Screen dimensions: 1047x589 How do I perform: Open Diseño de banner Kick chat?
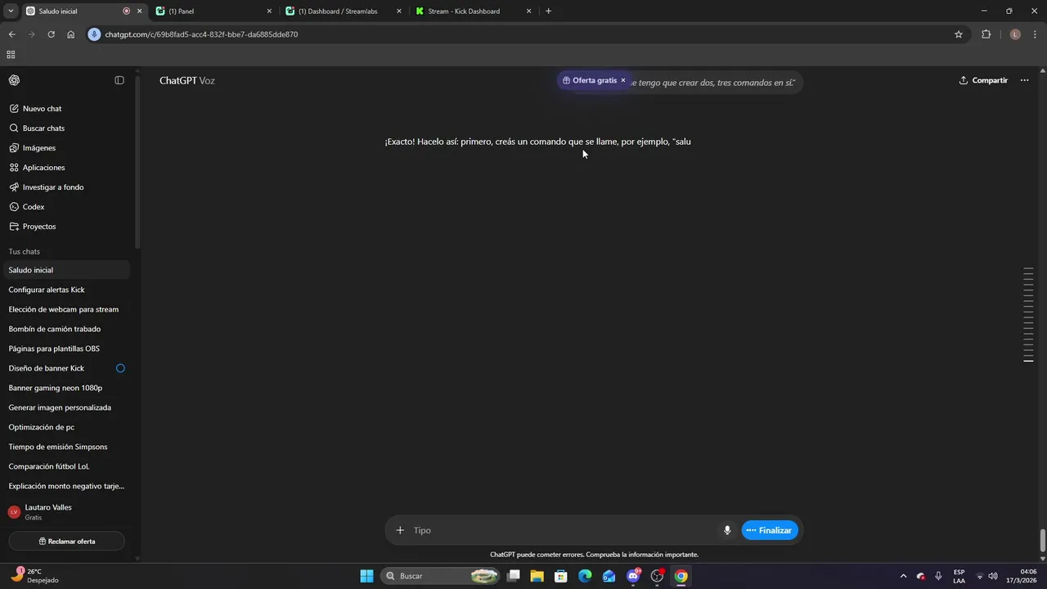click(65, 368)
